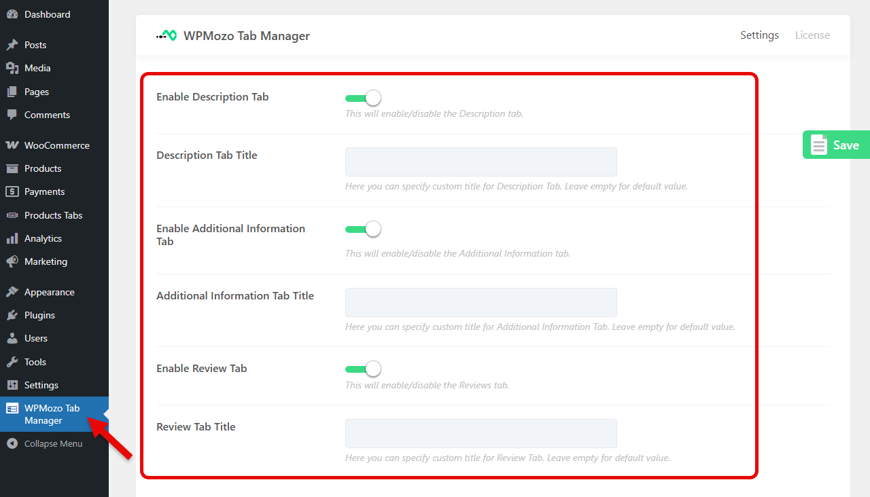
Task: Click the Payments dollar icon
Action: [x=12, y=191]
